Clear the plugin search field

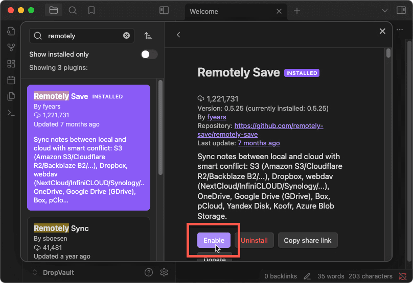tap(126, 36)
